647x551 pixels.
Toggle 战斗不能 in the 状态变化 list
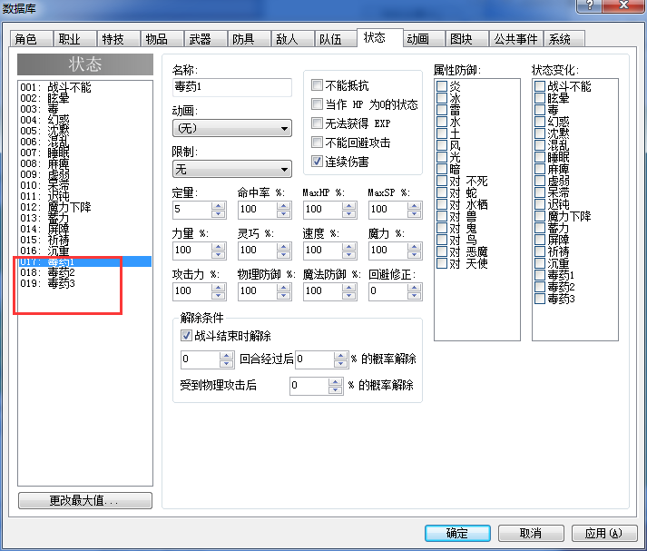click(x=540, y=86)
